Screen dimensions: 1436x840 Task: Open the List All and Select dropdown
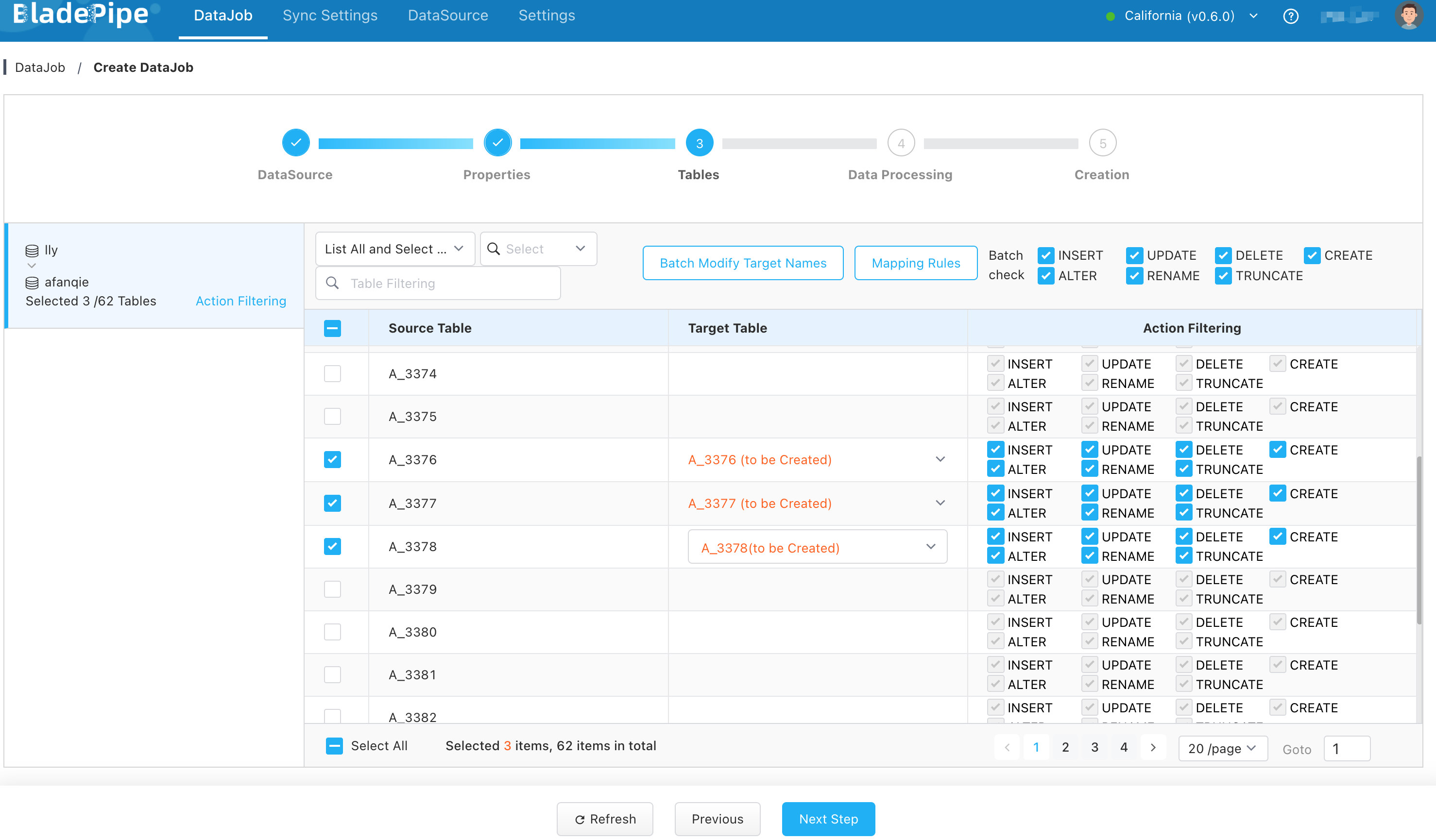[x=394, y=249]
